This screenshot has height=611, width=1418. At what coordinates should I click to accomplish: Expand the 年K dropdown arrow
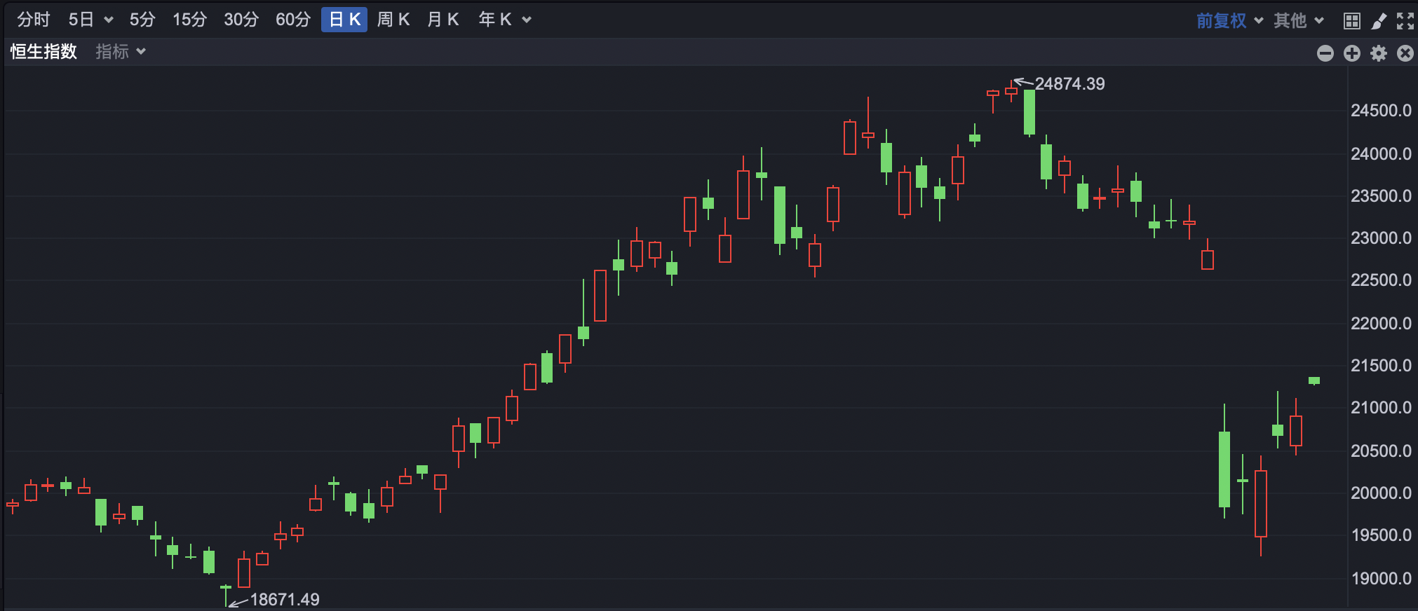[x=527, y=20]
